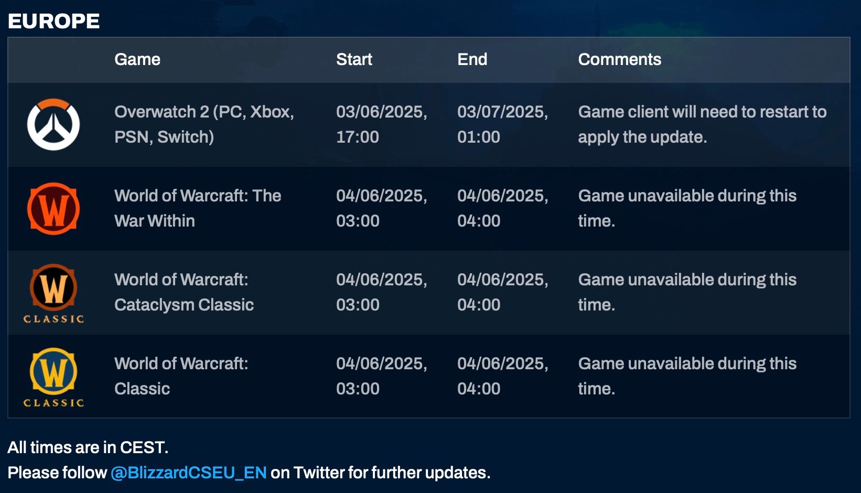Click the 'All times are in CEST' note

[x=88, y=447]
